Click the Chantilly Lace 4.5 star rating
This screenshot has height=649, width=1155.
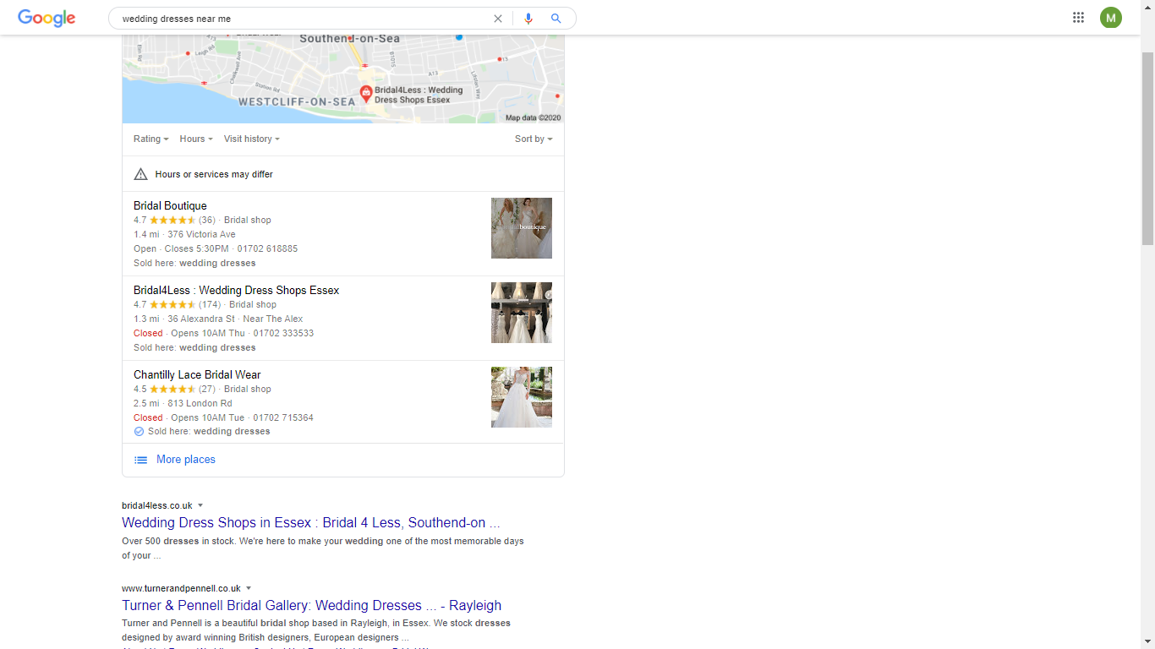(x=172, y=389)
